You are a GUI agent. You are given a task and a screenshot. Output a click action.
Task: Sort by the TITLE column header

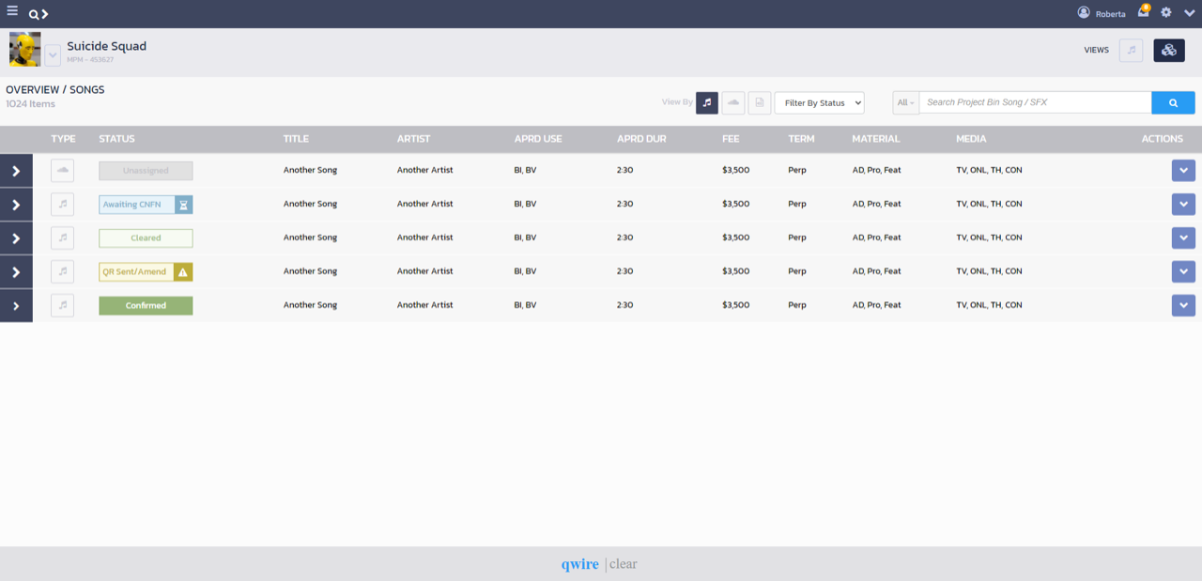click(x=296, y=139)
